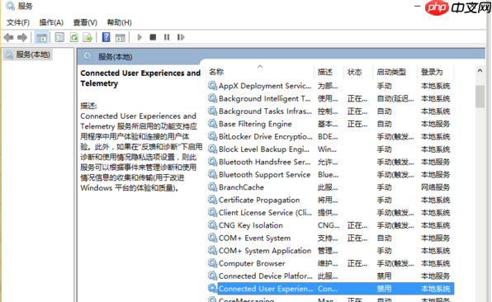Screen dimensions: 492x302
Task: Stop service with the square icon
Action: 153,37
